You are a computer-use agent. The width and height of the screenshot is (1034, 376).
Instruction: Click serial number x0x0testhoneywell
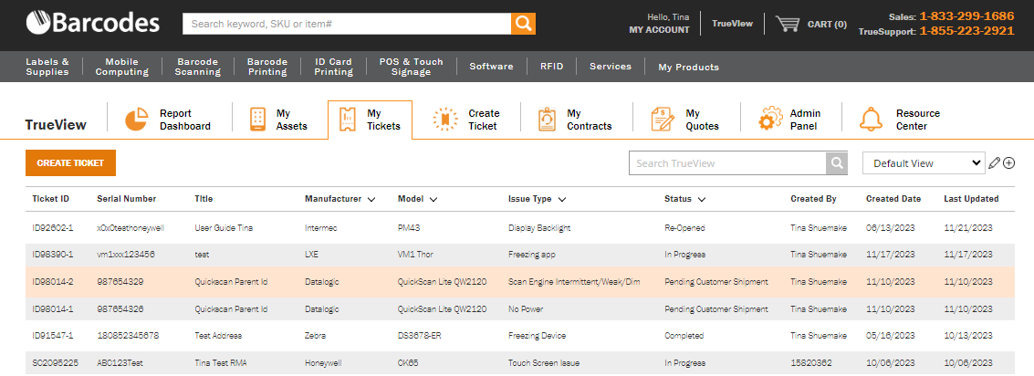[130, 227]
